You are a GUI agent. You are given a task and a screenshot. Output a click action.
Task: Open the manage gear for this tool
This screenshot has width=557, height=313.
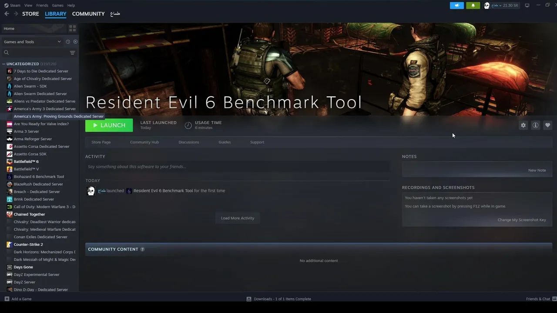(x=523, y=125)
